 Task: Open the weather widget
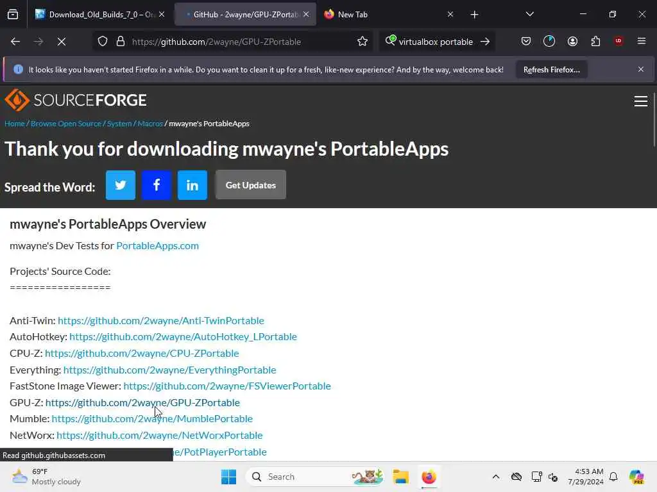46,477
